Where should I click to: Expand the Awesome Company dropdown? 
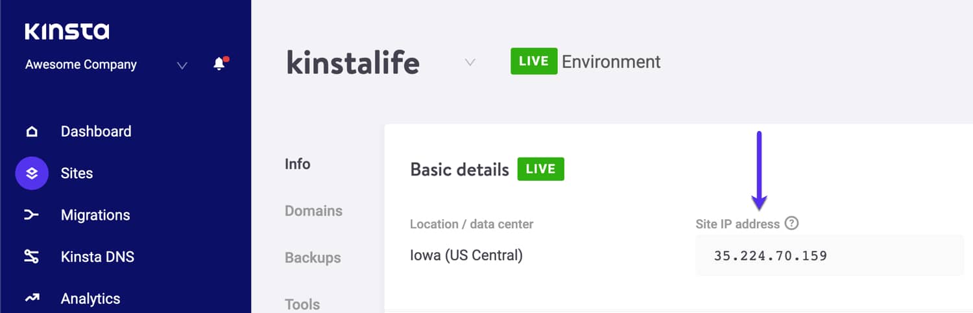[182, 65]
